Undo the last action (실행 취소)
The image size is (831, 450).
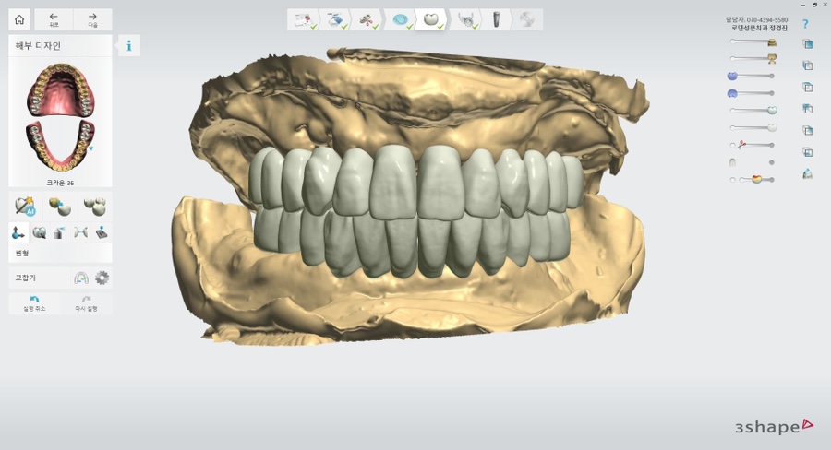tap(34, 303)
